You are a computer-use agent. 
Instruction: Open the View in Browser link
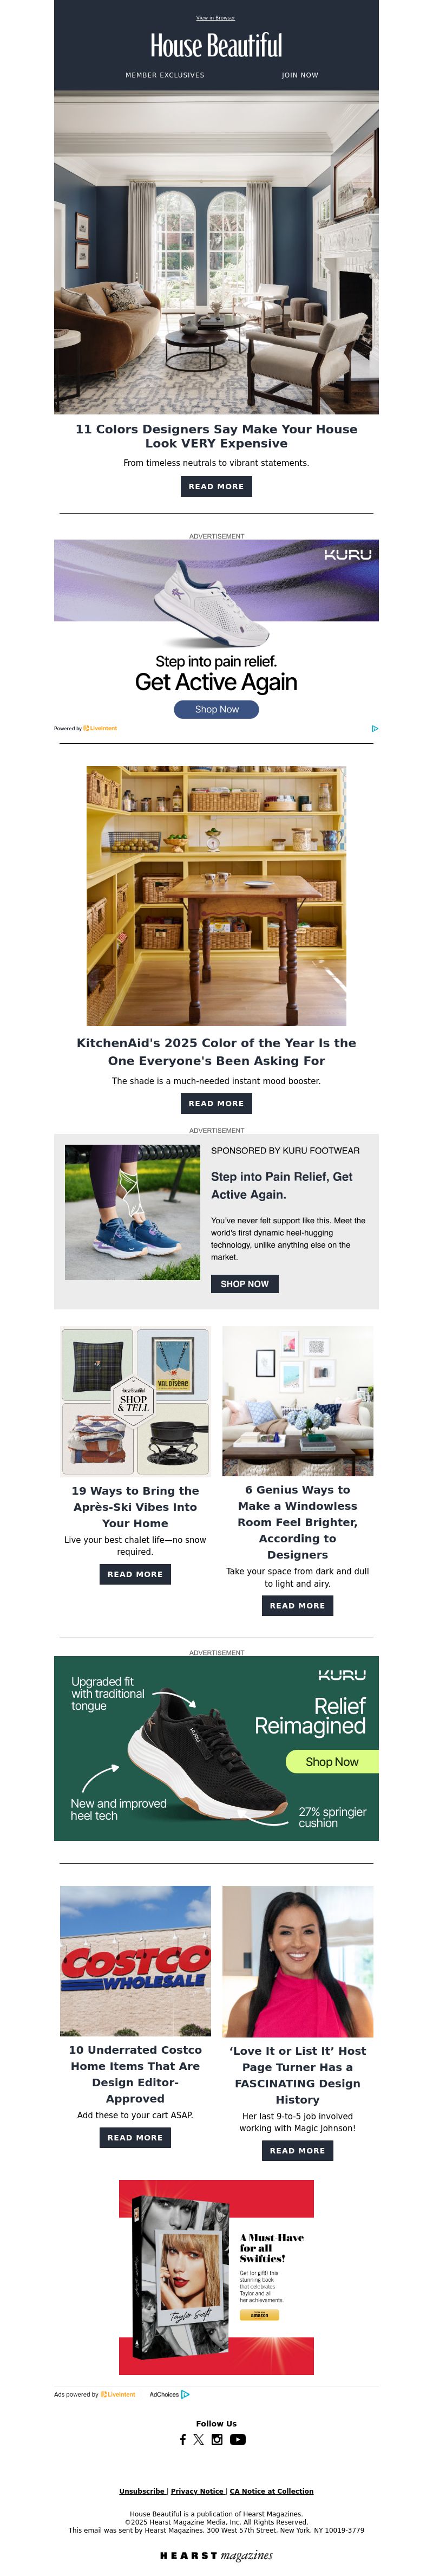click(216, 18)
